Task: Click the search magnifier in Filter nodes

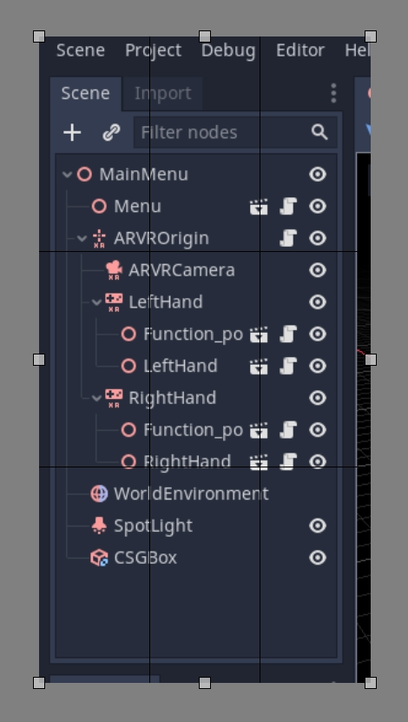Action: click(319, 133)
